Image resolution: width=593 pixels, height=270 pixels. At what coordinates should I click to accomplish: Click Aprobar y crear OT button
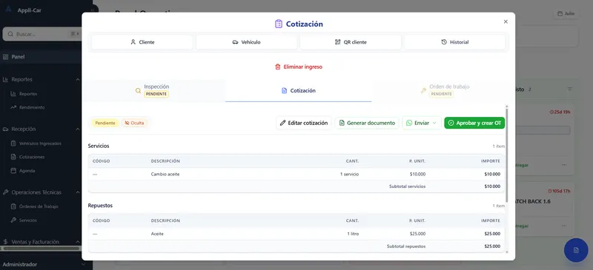[x=474, y=123]
